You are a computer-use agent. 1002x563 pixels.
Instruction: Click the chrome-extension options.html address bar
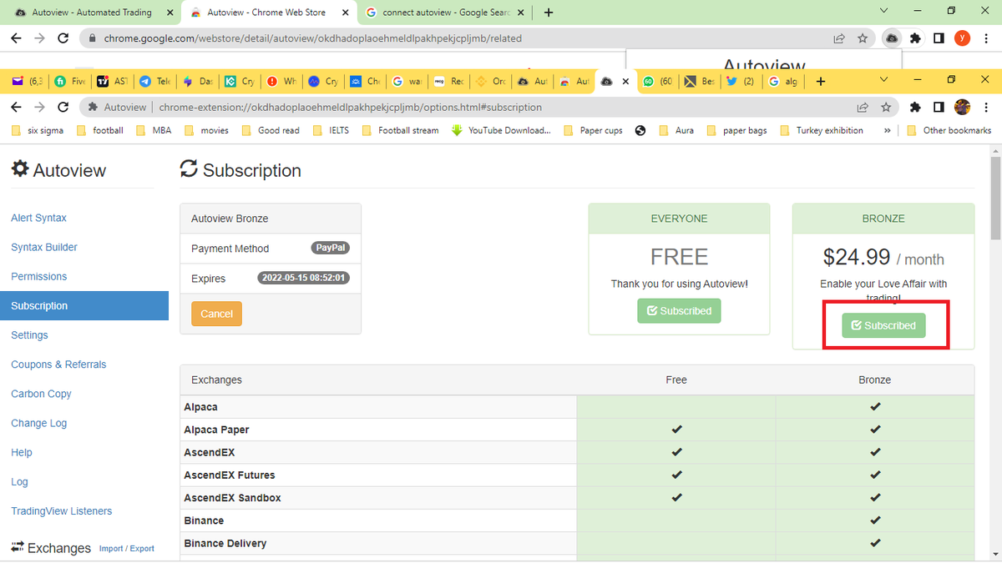click(468, 107)
